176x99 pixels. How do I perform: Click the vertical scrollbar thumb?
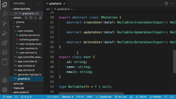pyautogui.click(x=175, y=62)
